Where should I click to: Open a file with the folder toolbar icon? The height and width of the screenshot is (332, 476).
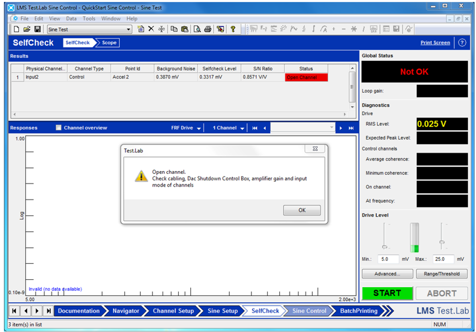[x=27, y=29]
